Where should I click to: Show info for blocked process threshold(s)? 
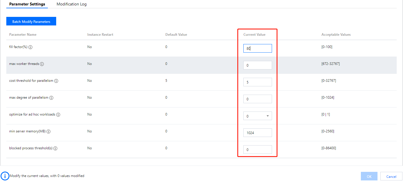(55, 148)
